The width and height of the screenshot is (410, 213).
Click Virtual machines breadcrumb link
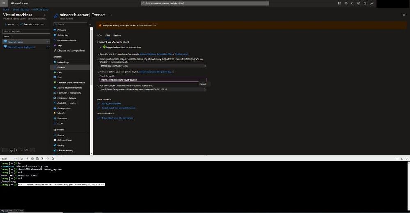(x=21, y=10)
